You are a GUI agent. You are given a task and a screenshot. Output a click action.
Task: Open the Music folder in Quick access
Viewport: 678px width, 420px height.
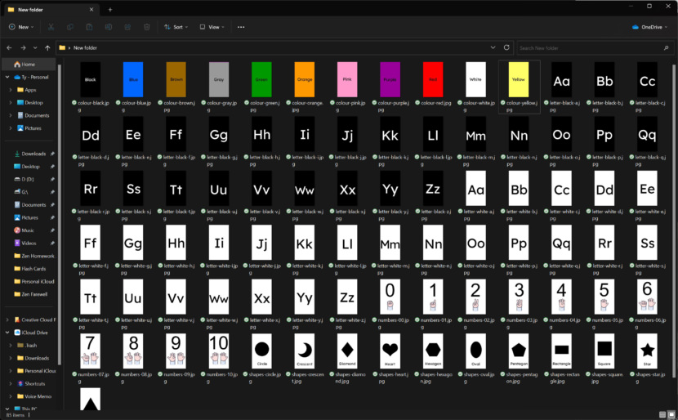28,230
